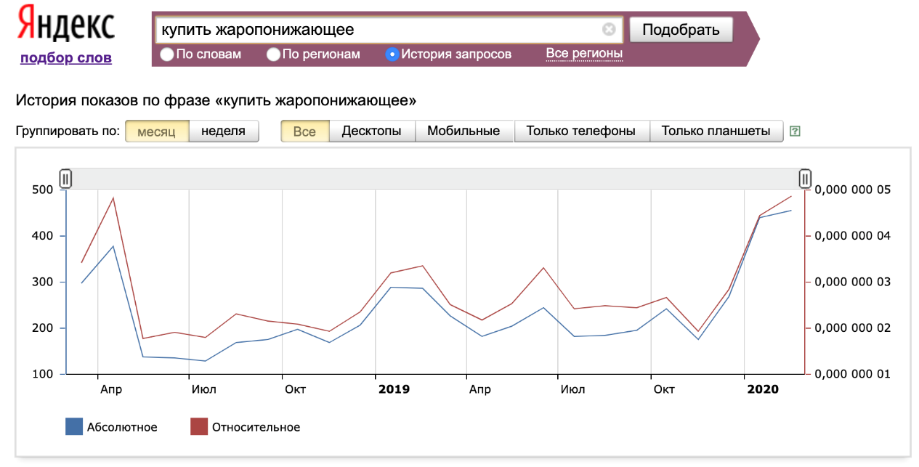Clear the search field with the X icon

click(609, 30)
